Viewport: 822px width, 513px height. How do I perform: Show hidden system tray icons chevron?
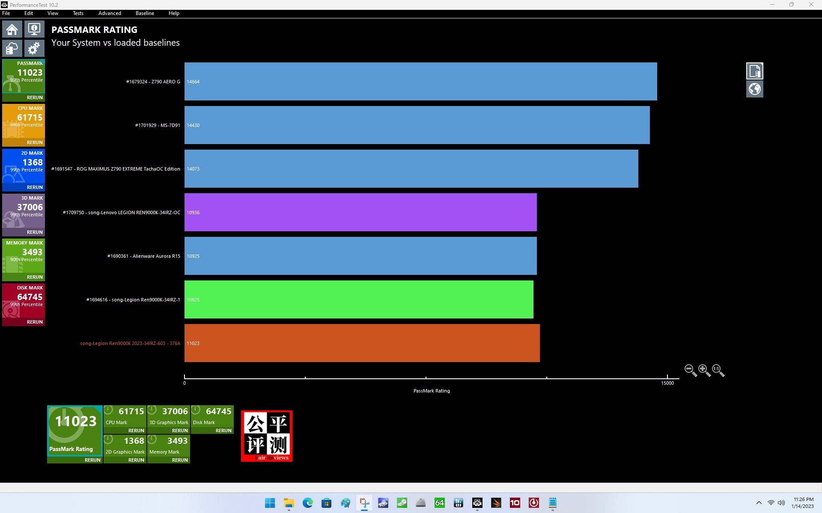(x=759, y=503)
